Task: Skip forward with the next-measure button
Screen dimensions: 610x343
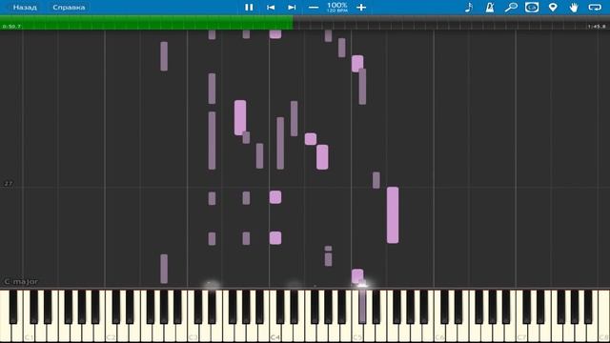Action: [292, 8]
